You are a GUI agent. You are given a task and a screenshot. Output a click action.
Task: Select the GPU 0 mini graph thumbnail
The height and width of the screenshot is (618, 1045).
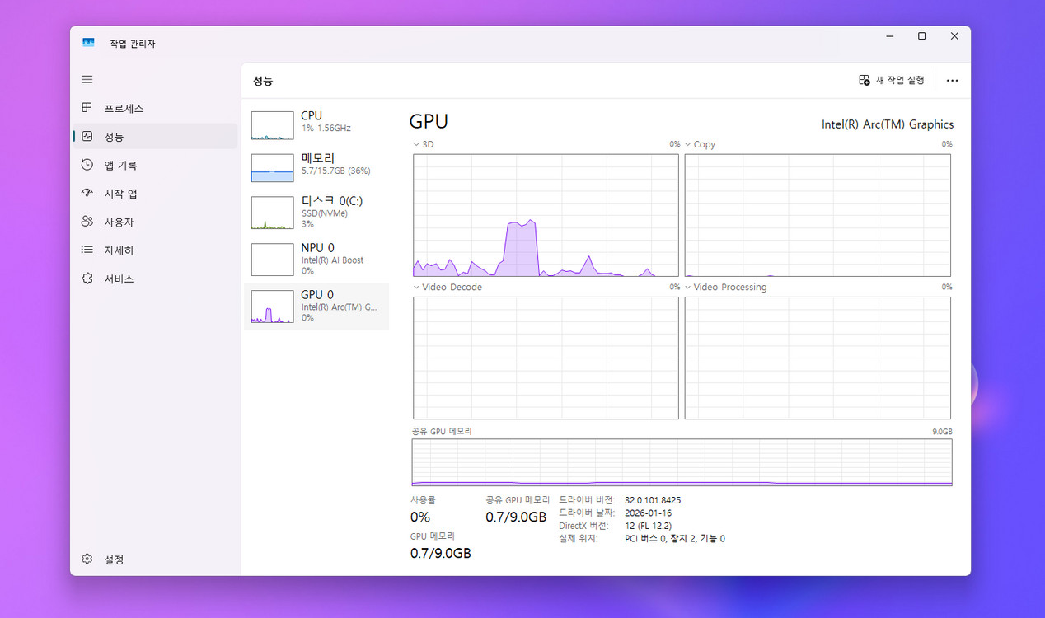[272, 307]
